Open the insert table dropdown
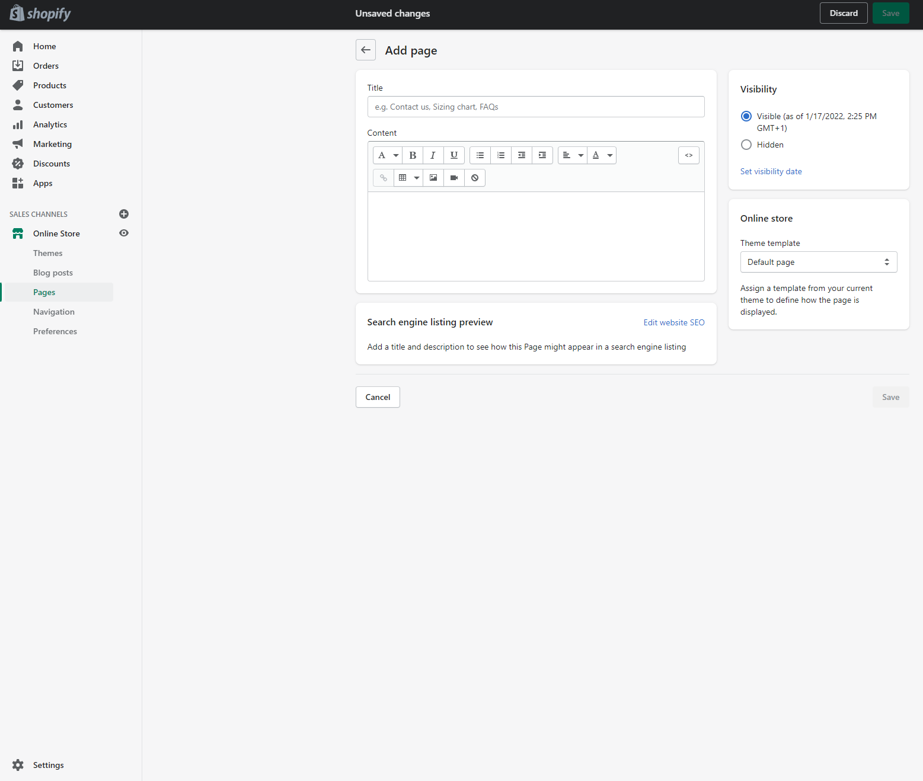 [408, 178]
